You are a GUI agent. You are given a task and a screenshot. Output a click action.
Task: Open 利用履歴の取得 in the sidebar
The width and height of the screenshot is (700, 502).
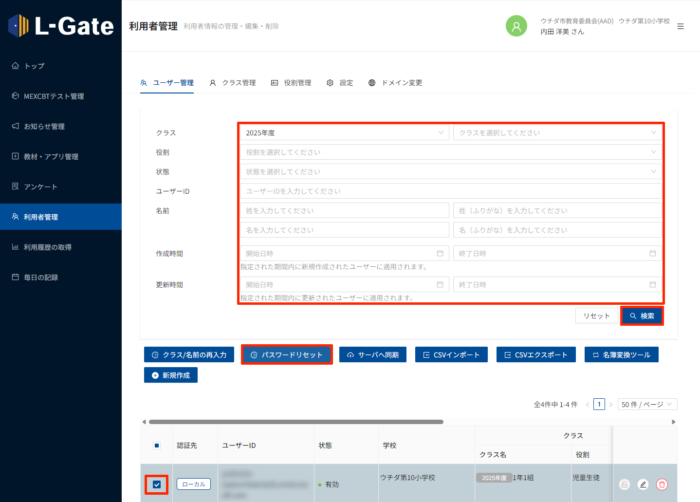48,247
